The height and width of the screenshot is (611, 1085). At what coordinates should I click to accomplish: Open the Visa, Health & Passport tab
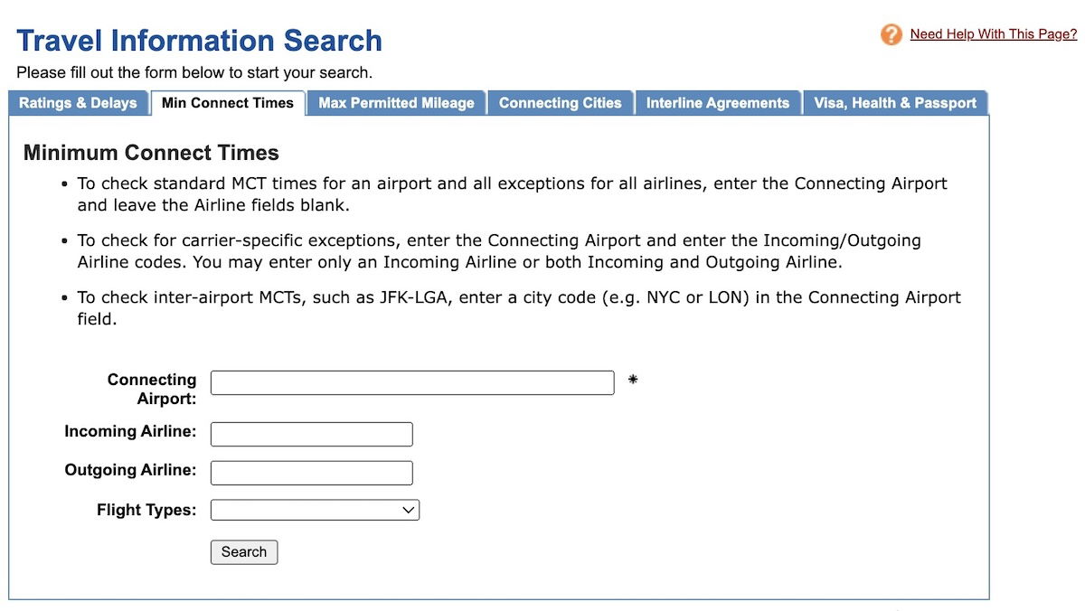pyautogui.click(x=895, y=103)
